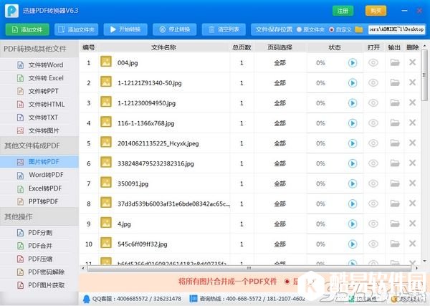Start conversion with 开始转换 button
The height and width of the screenshot is (306, 430).
[125, 29]
